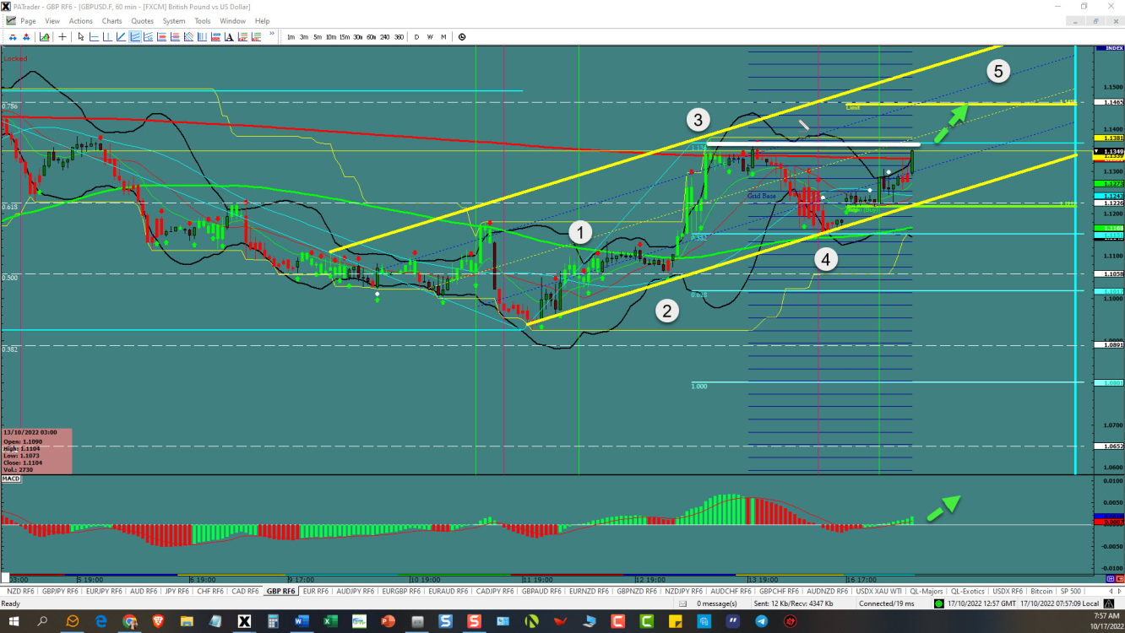The width and height of the screenshot is (1125, 633).
Task: Open the Window menu
Action: point(232,20)
